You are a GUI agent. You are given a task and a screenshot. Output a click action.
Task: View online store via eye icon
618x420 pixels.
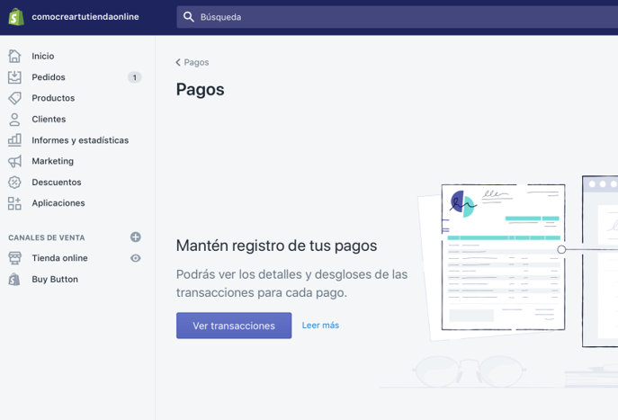pos(136,258)
